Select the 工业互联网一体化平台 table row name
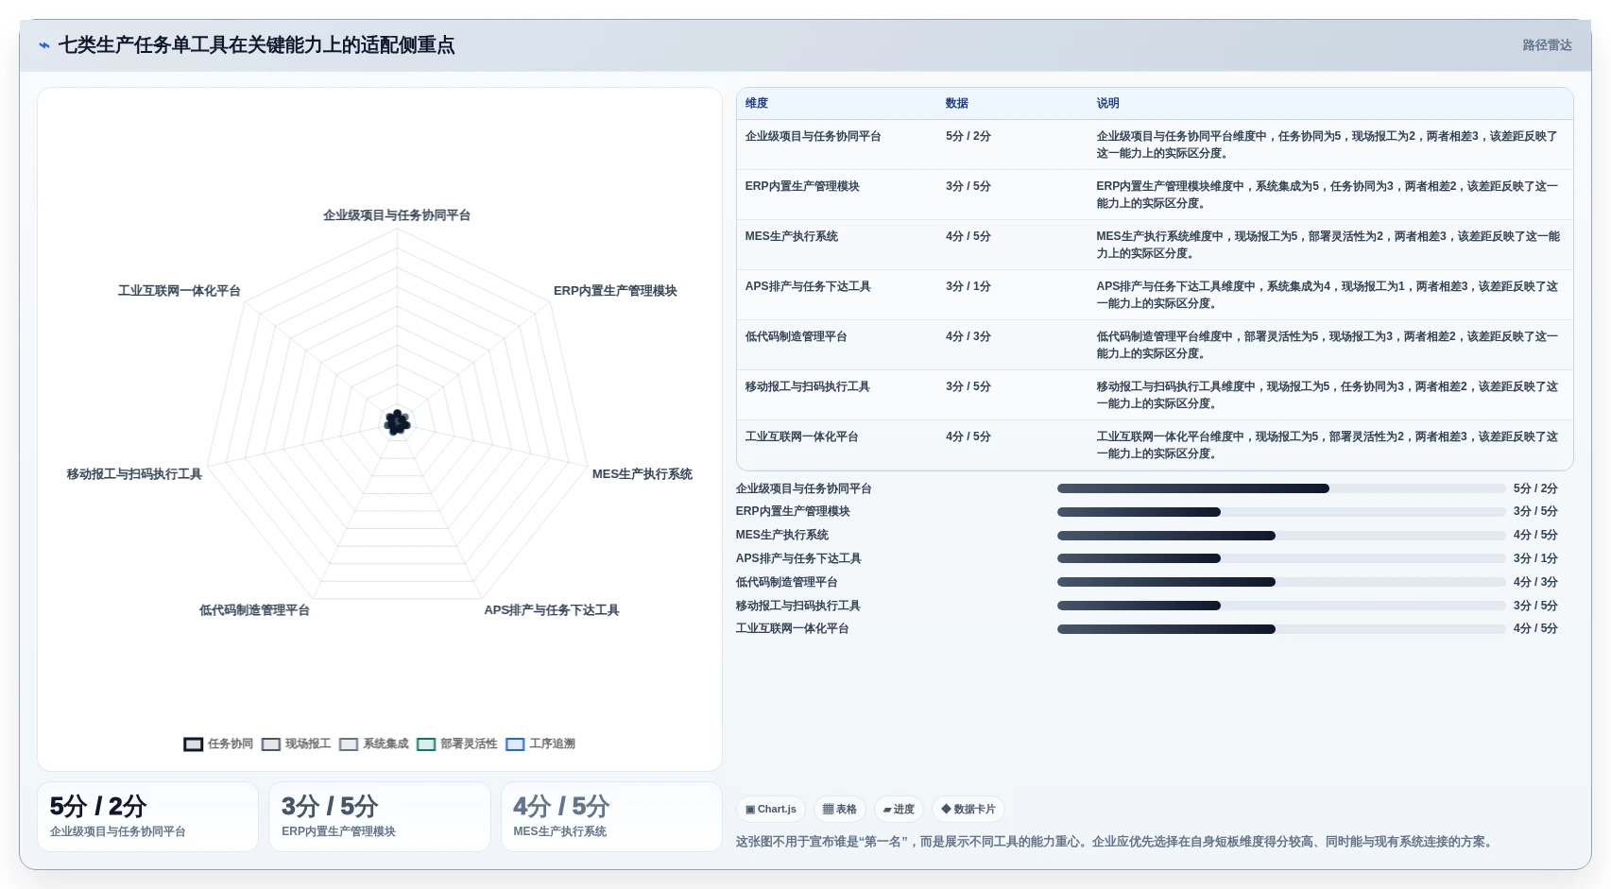The width and height of the screenshot is (1611, 889). [x=801, y=437]
